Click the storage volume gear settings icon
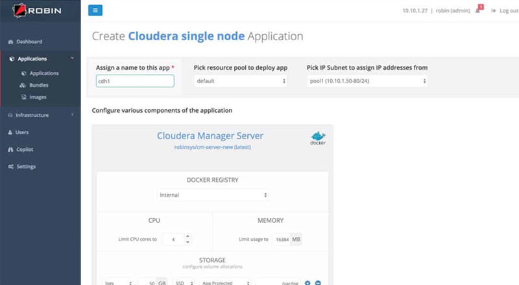The width and height of the screenshot is (519, 285). click(308, 282)
